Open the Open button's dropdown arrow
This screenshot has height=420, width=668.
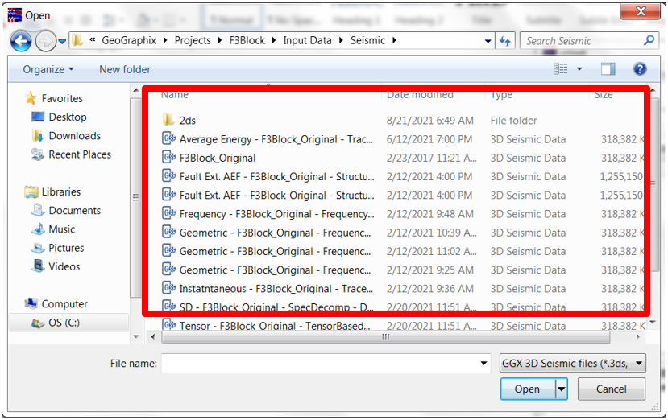coord(562,389)
